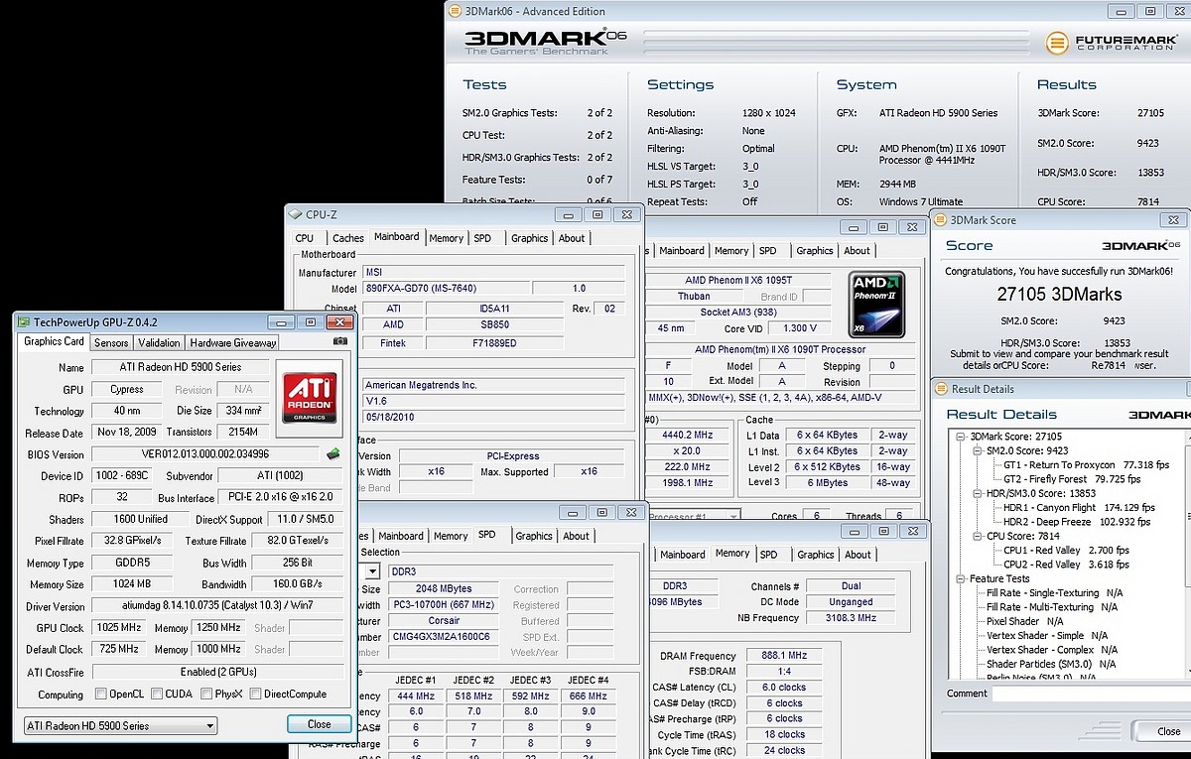This screenshot has height=759, width=1191.
Task: Click the GPU-Z screenshot camera icon
Action: pos(340,341)
